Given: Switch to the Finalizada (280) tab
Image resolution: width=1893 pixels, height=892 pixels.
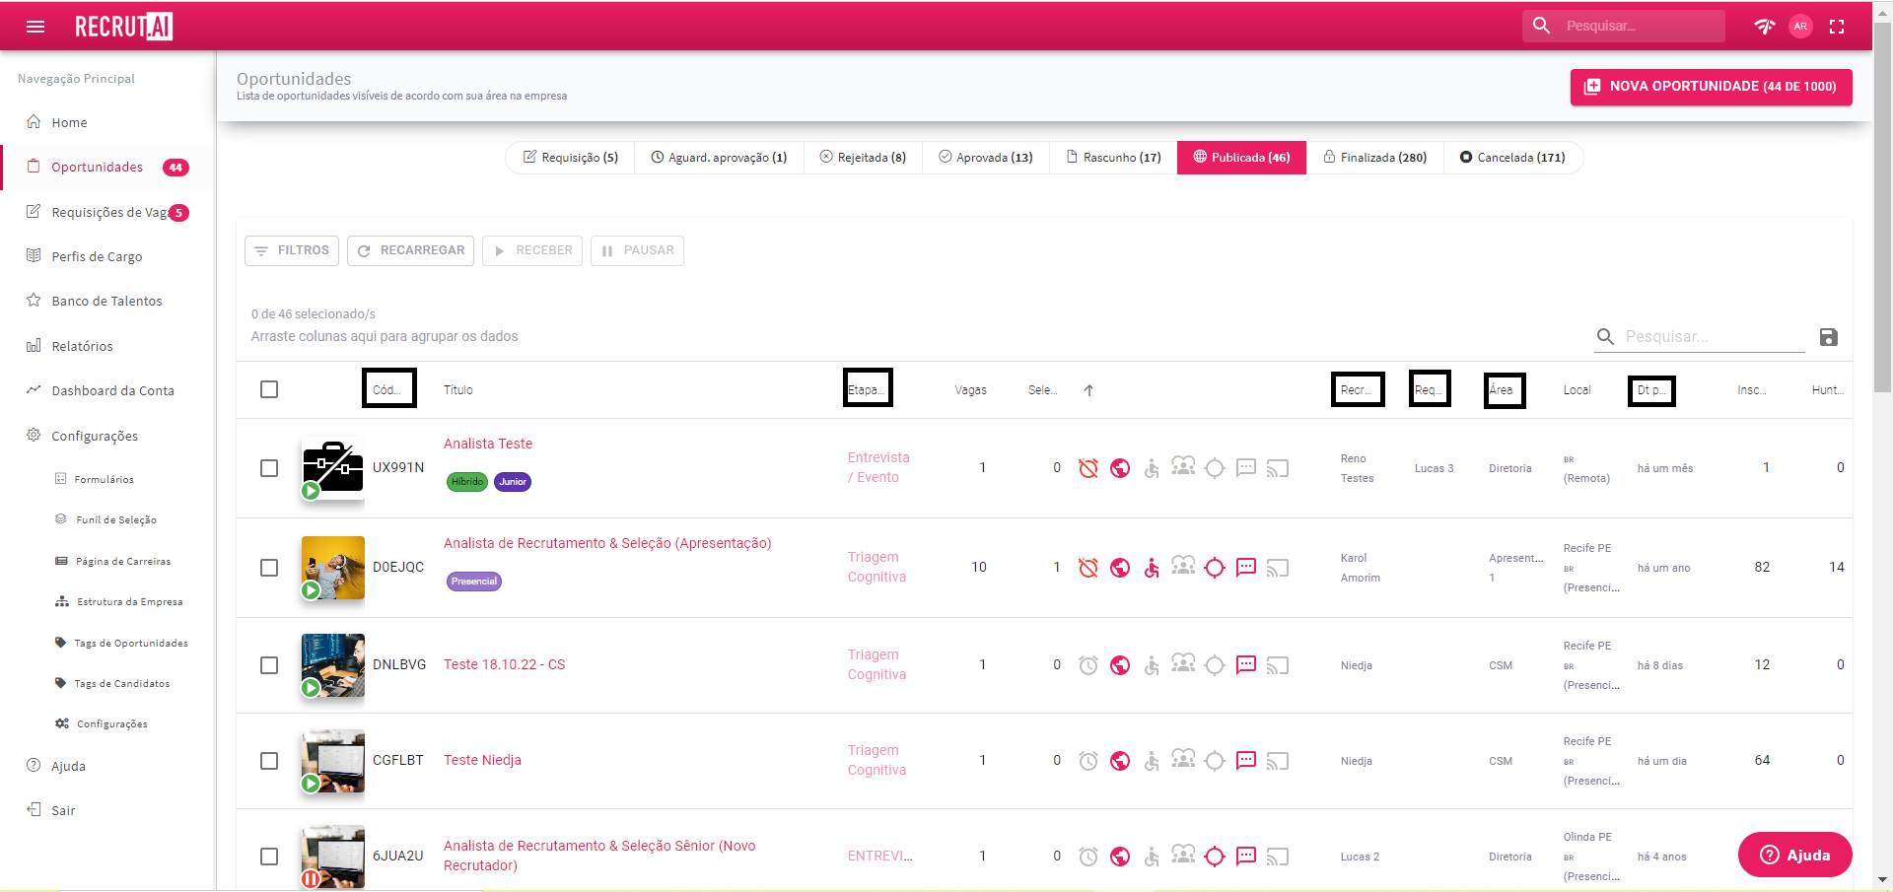Looking at the screenshot, I should click(x=1374, y=158).
